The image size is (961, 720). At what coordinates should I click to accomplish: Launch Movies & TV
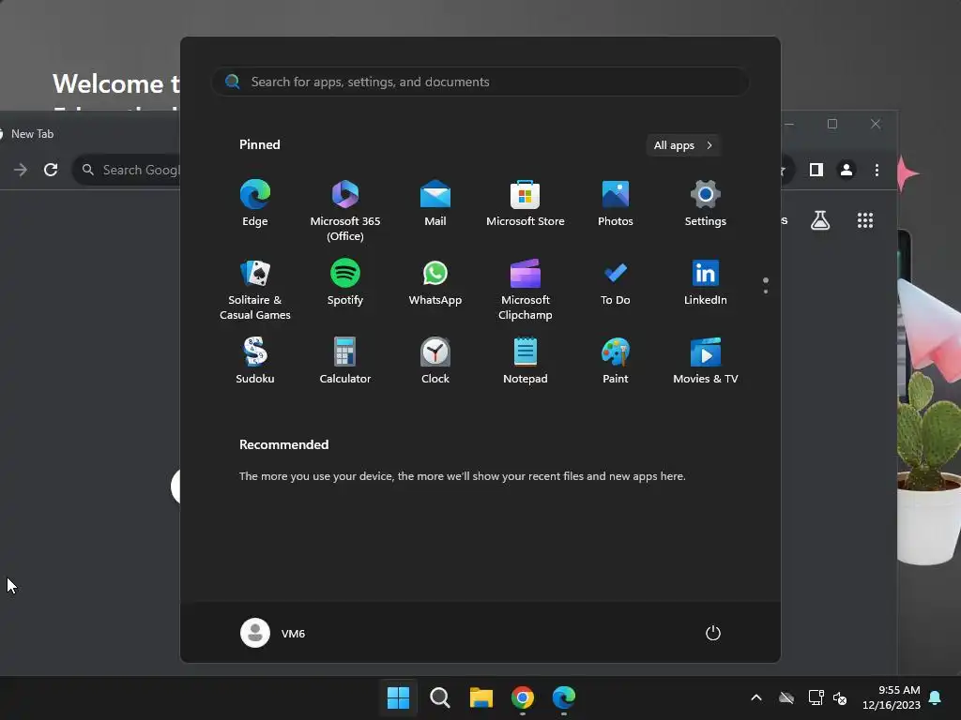click(706, 361)
